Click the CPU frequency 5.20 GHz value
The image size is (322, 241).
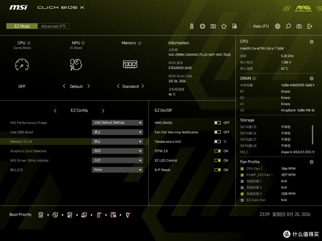pyautogui.click(x=287, y=56)
